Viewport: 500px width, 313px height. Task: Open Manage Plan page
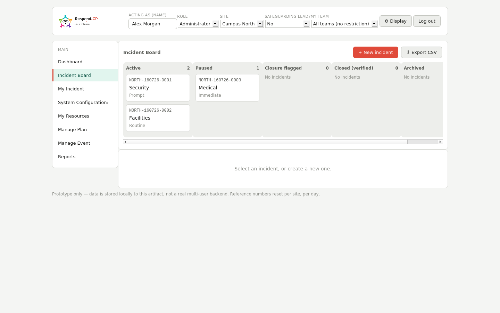(85, 130)
